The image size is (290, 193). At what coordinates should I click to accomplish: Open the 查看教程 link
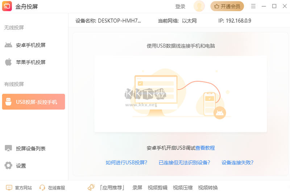coord(205,148)
